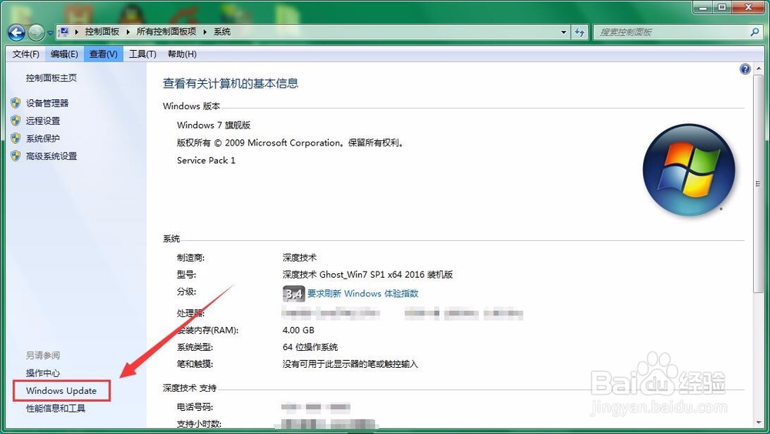Click the 4.00 GB memory value
This screenshot has height=434, width=770.
[x=298, y=330]
